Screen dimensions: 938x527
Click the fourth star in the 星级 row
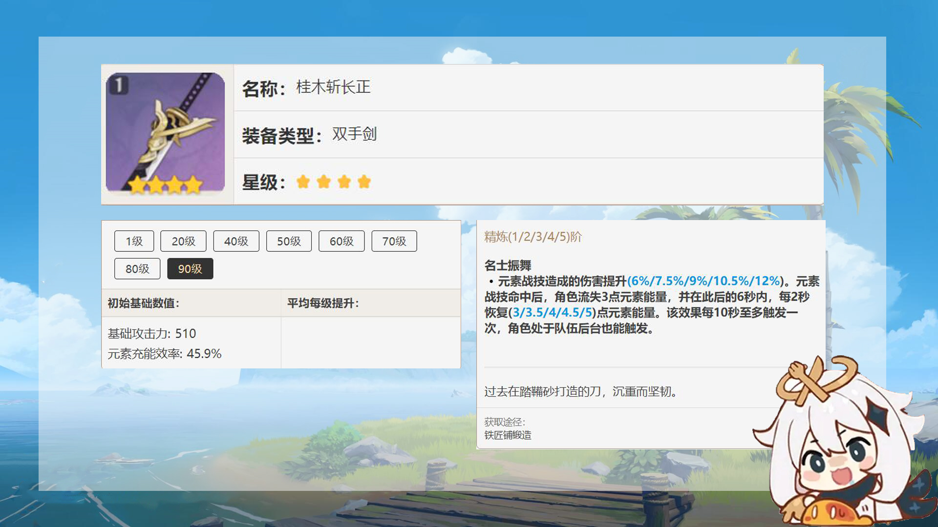point(364,182)
